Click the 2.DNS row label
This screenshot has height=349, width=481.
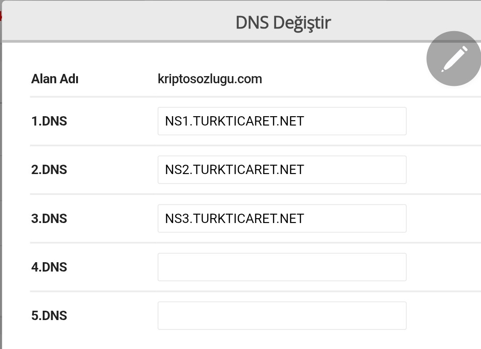(x=49, y=170)
